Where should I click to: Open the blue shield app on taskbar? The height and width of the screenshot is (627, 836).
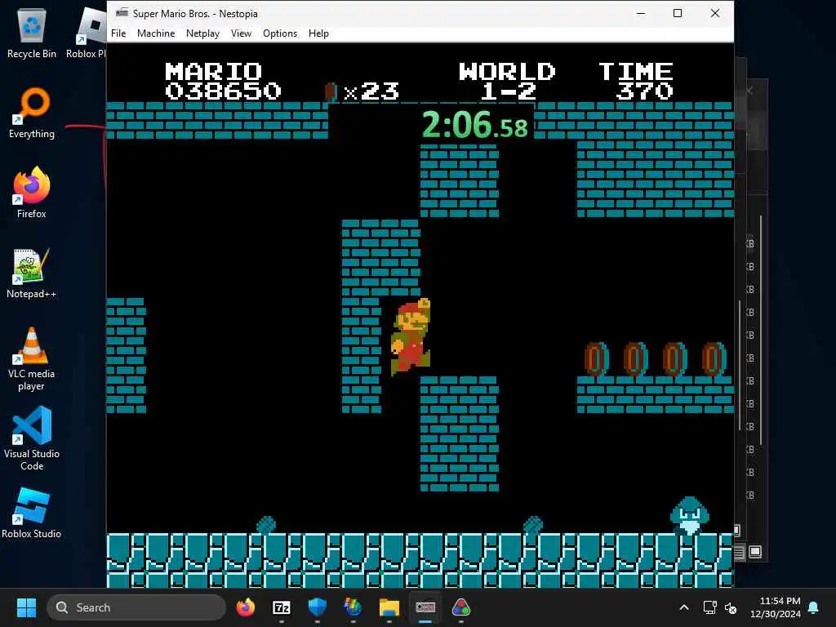click(318, 607)
